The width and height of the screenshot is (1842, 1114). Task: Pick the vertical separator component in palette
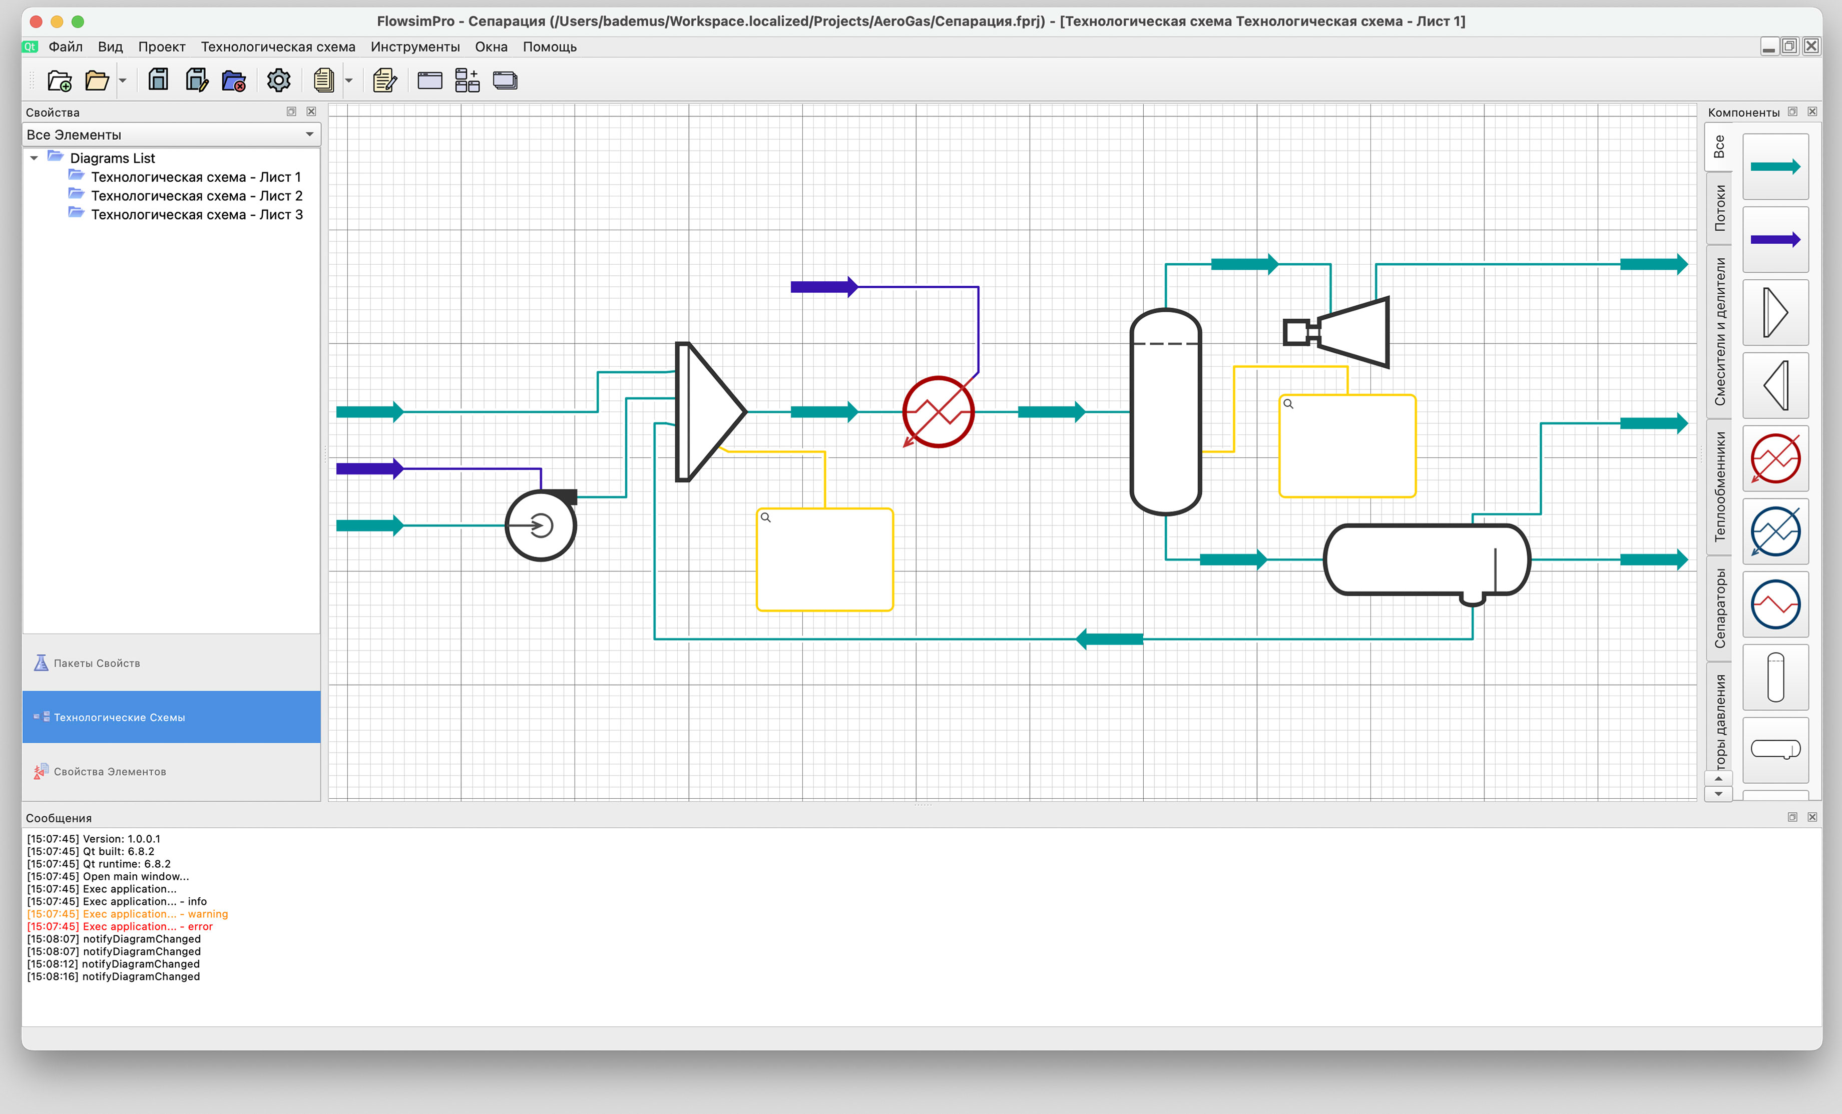click(1775, 678)
